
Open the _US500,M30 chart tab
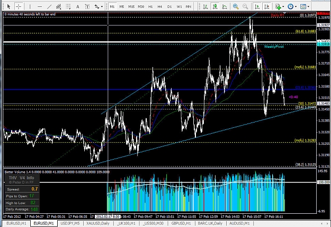[154, 223]
